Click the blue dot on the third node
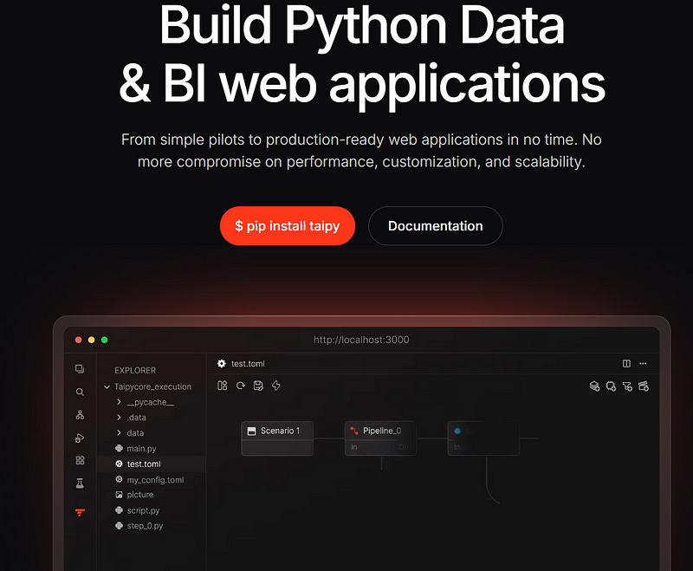Viewport: 693px width, 571px height. point(457,431)
